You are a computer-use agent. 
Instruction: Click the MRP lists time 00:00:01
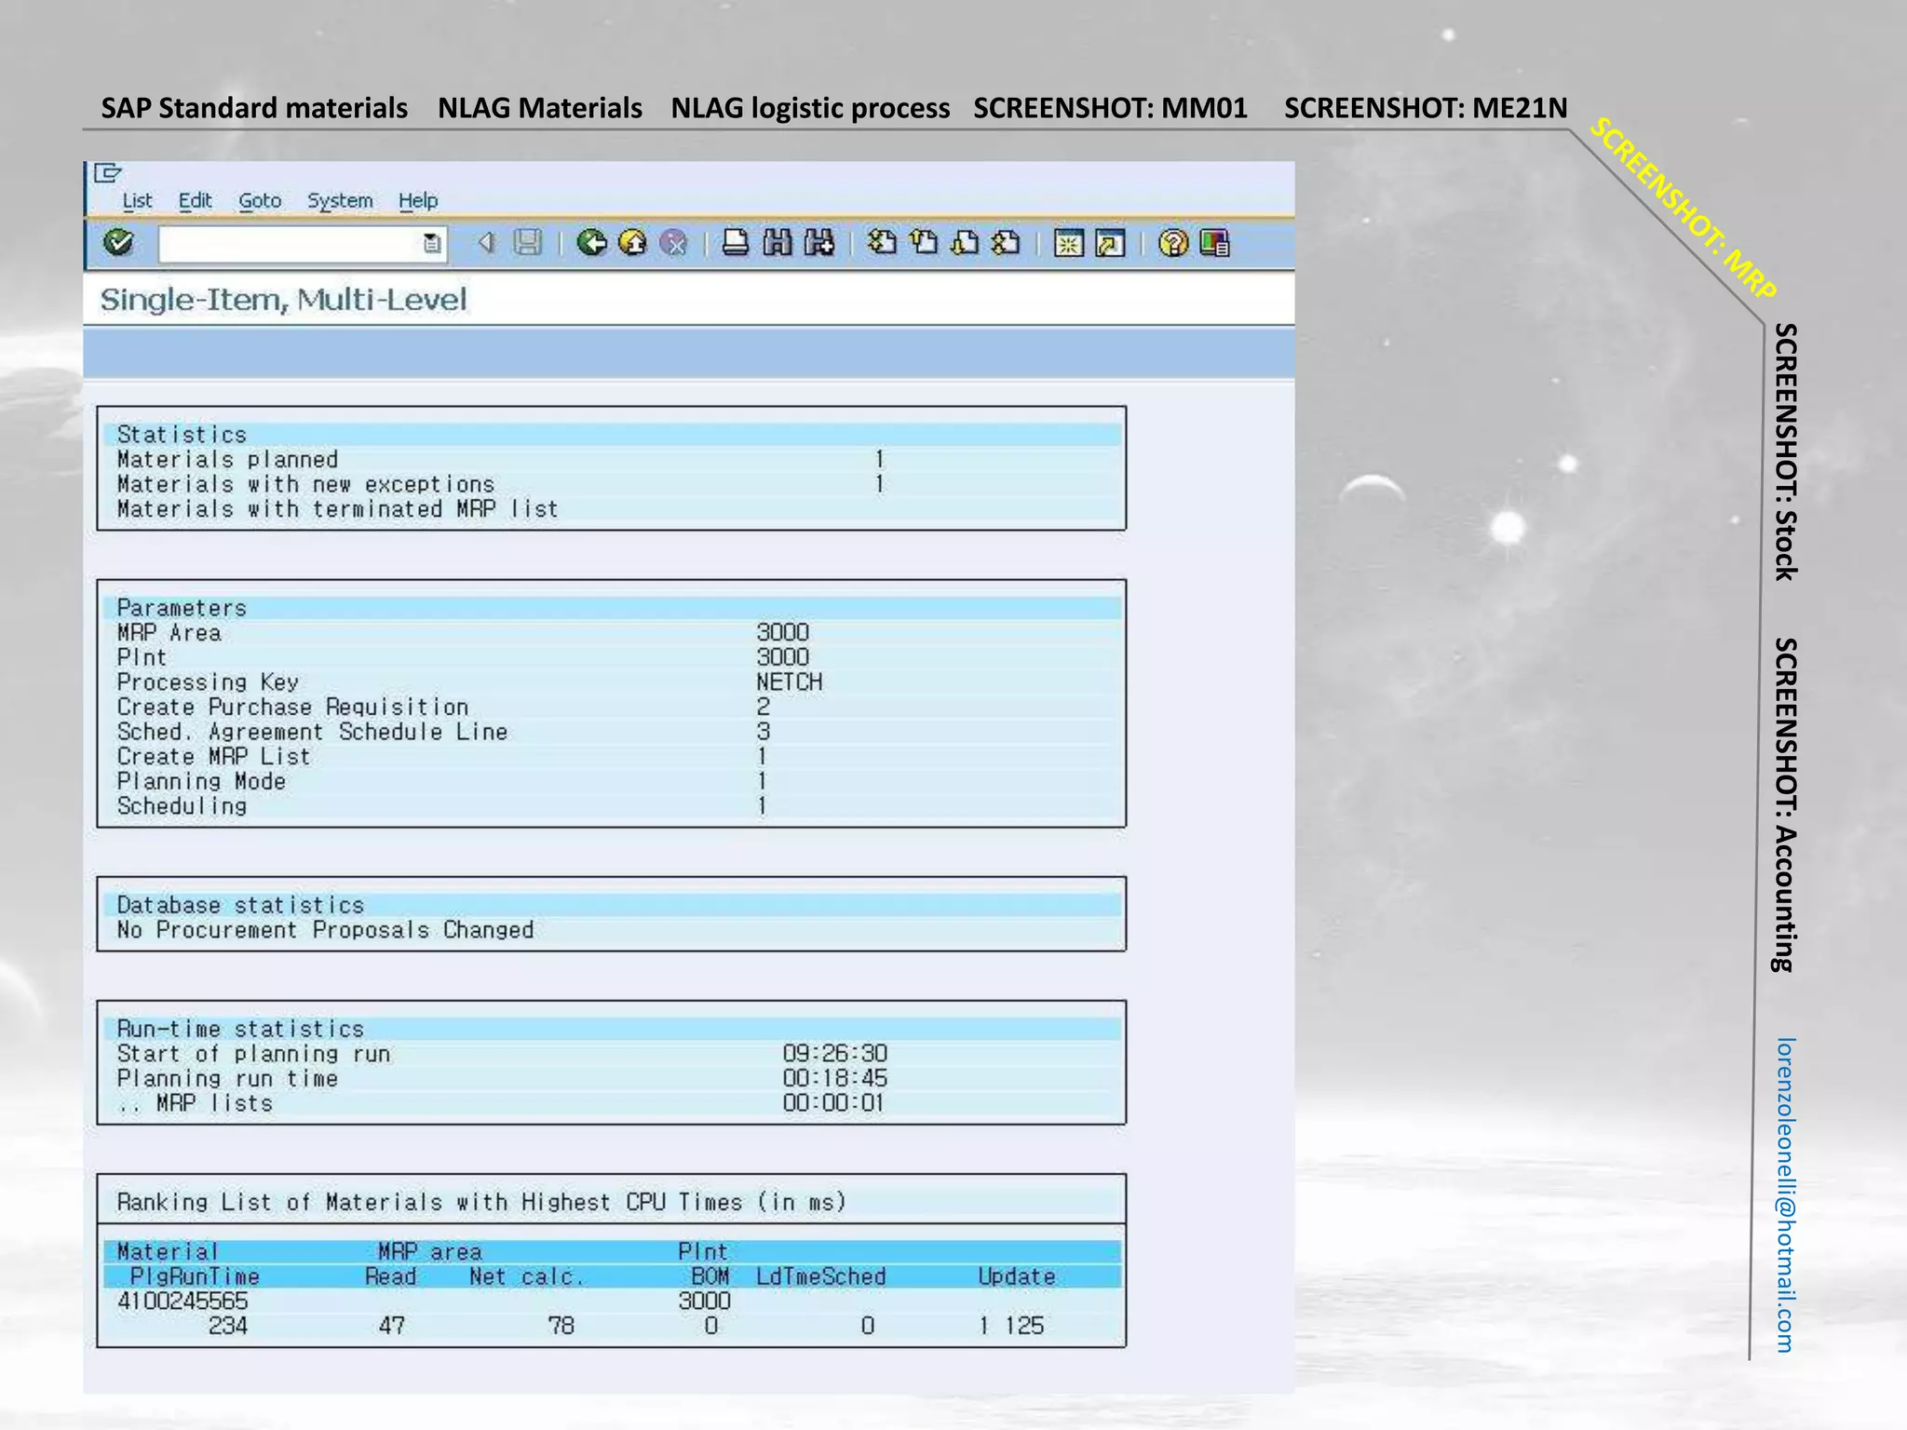832,1103
